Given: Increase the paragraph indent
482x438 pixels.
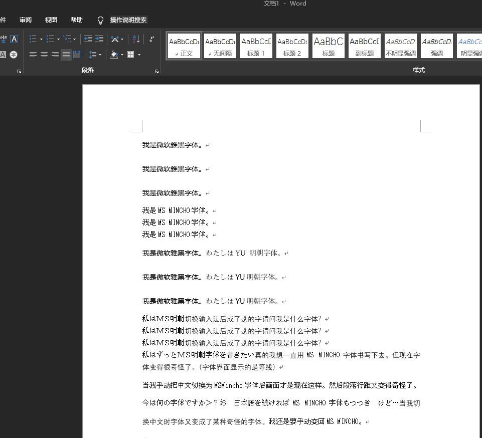Looking at the screenshot, I should click(99, 39).
